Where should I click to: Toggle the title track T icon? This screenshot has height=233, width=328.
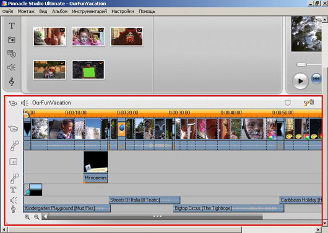point(13,190)
